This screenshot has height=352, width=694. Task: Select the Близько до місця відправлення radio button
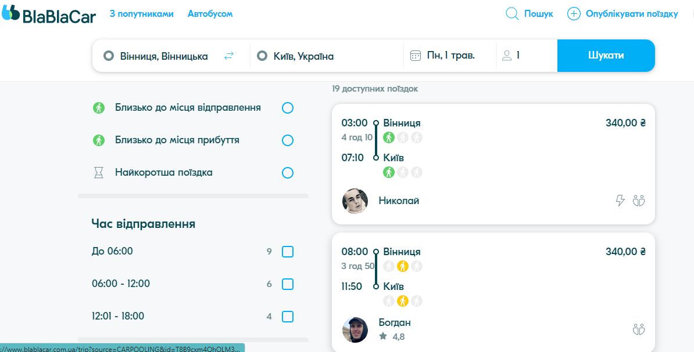point(288,108)
